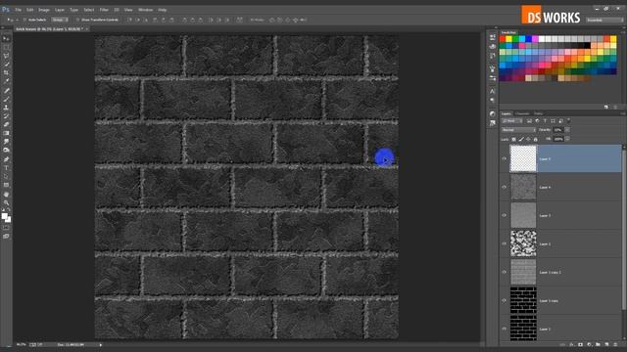Select the Horizontal Type tool

point(6,167)
